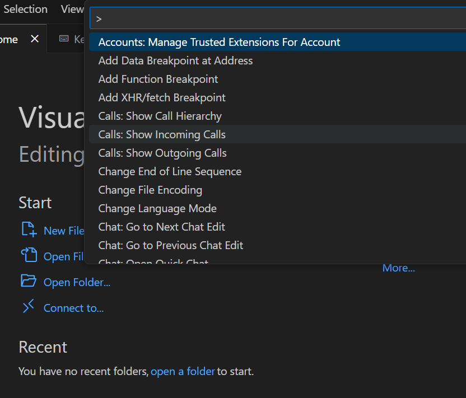Select Calls: Show Call Hierarchy command
The width and height of the screenshot is (466, 398).
tap(160, 116)
